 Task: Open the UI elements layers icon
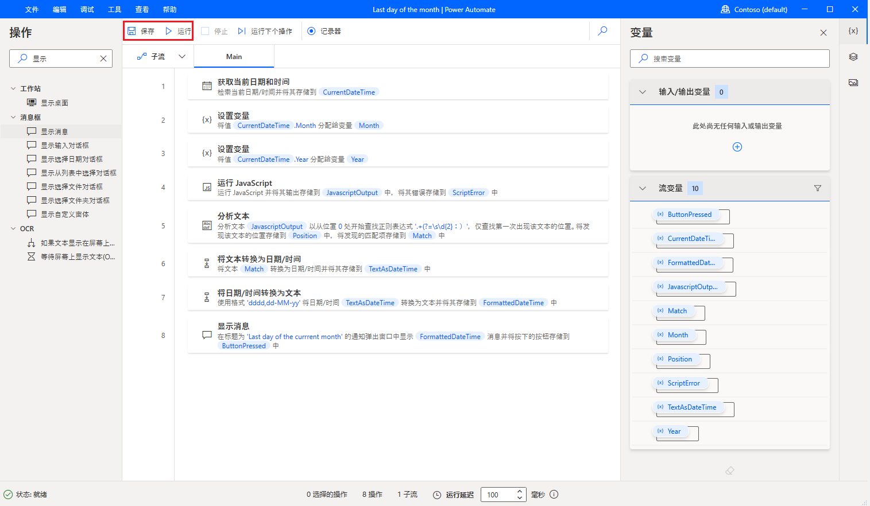pos(853,57)
